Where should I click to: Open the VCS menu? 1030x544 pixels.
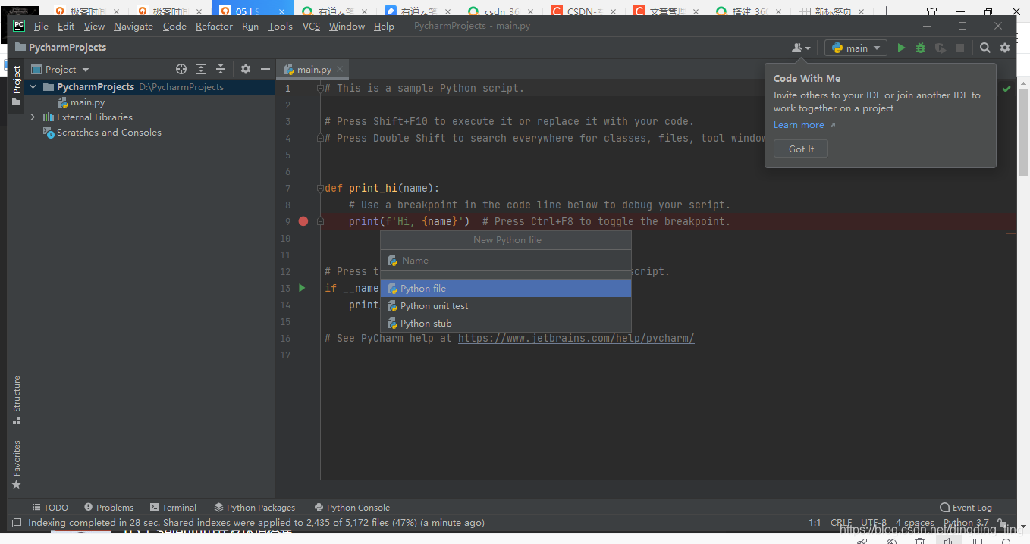point(311,26)
